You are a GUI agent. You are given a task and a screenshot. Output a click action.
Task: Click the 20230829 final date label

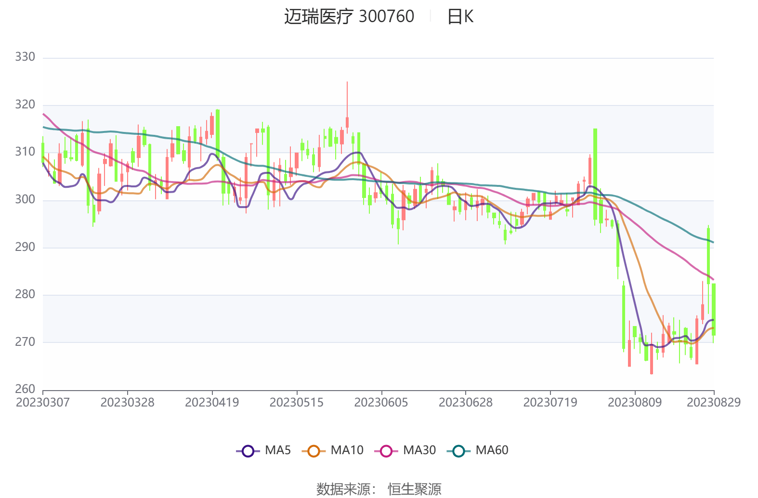713,403
